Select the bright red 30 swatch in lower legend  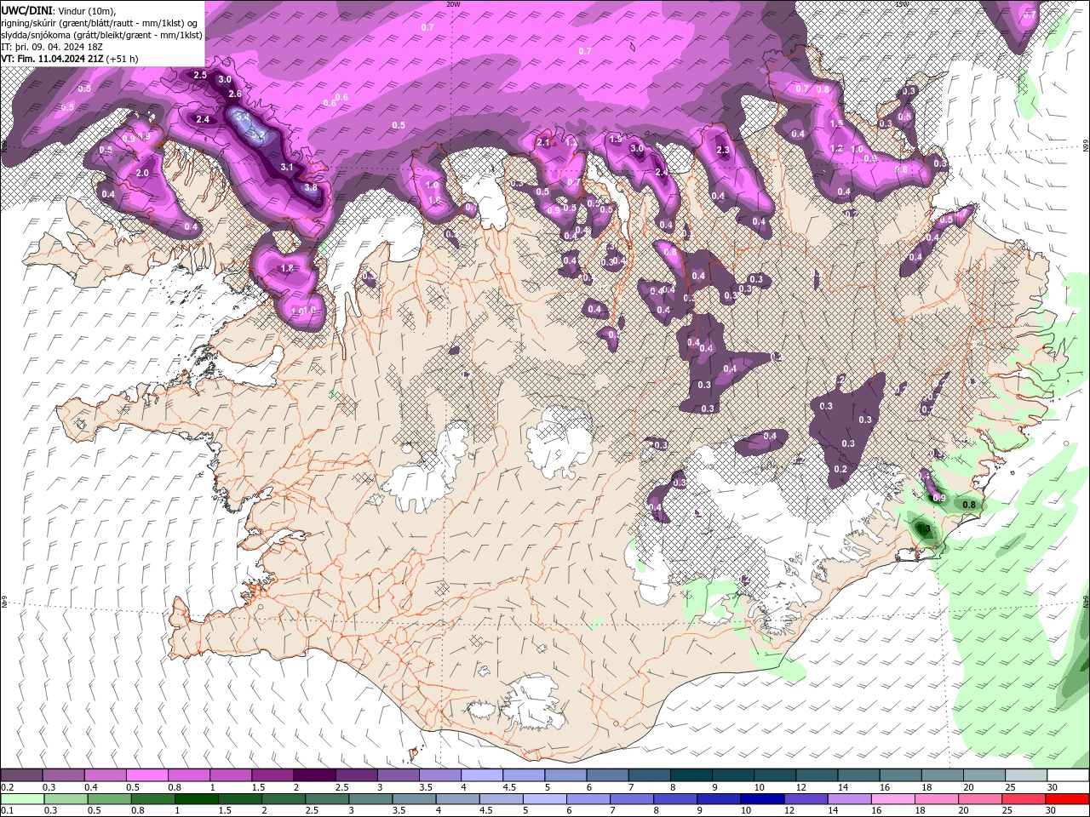(1068, 799)
